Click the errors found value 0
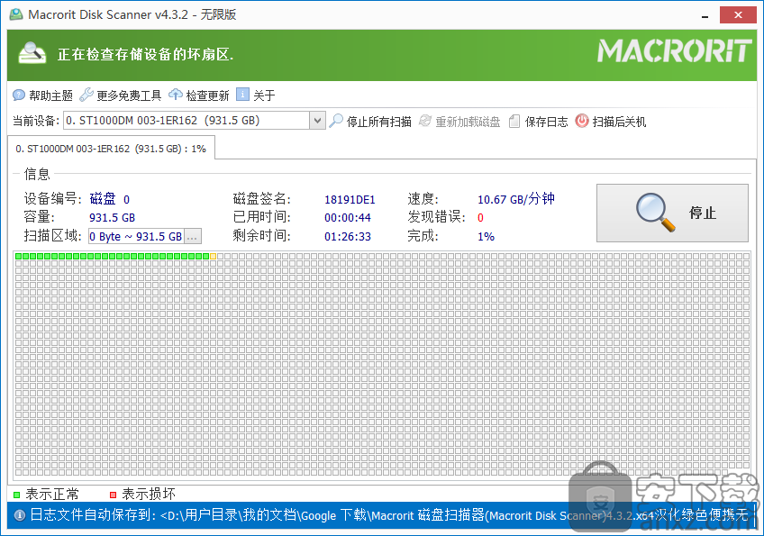764x536 pixels. tap(480, 218)
